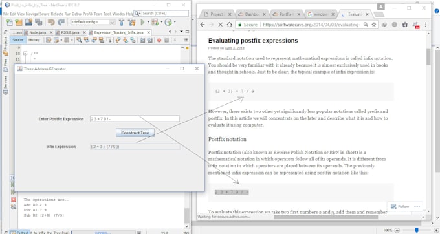
Task: Click the extension icon with red badge
Action: click(x=416, y=25)
